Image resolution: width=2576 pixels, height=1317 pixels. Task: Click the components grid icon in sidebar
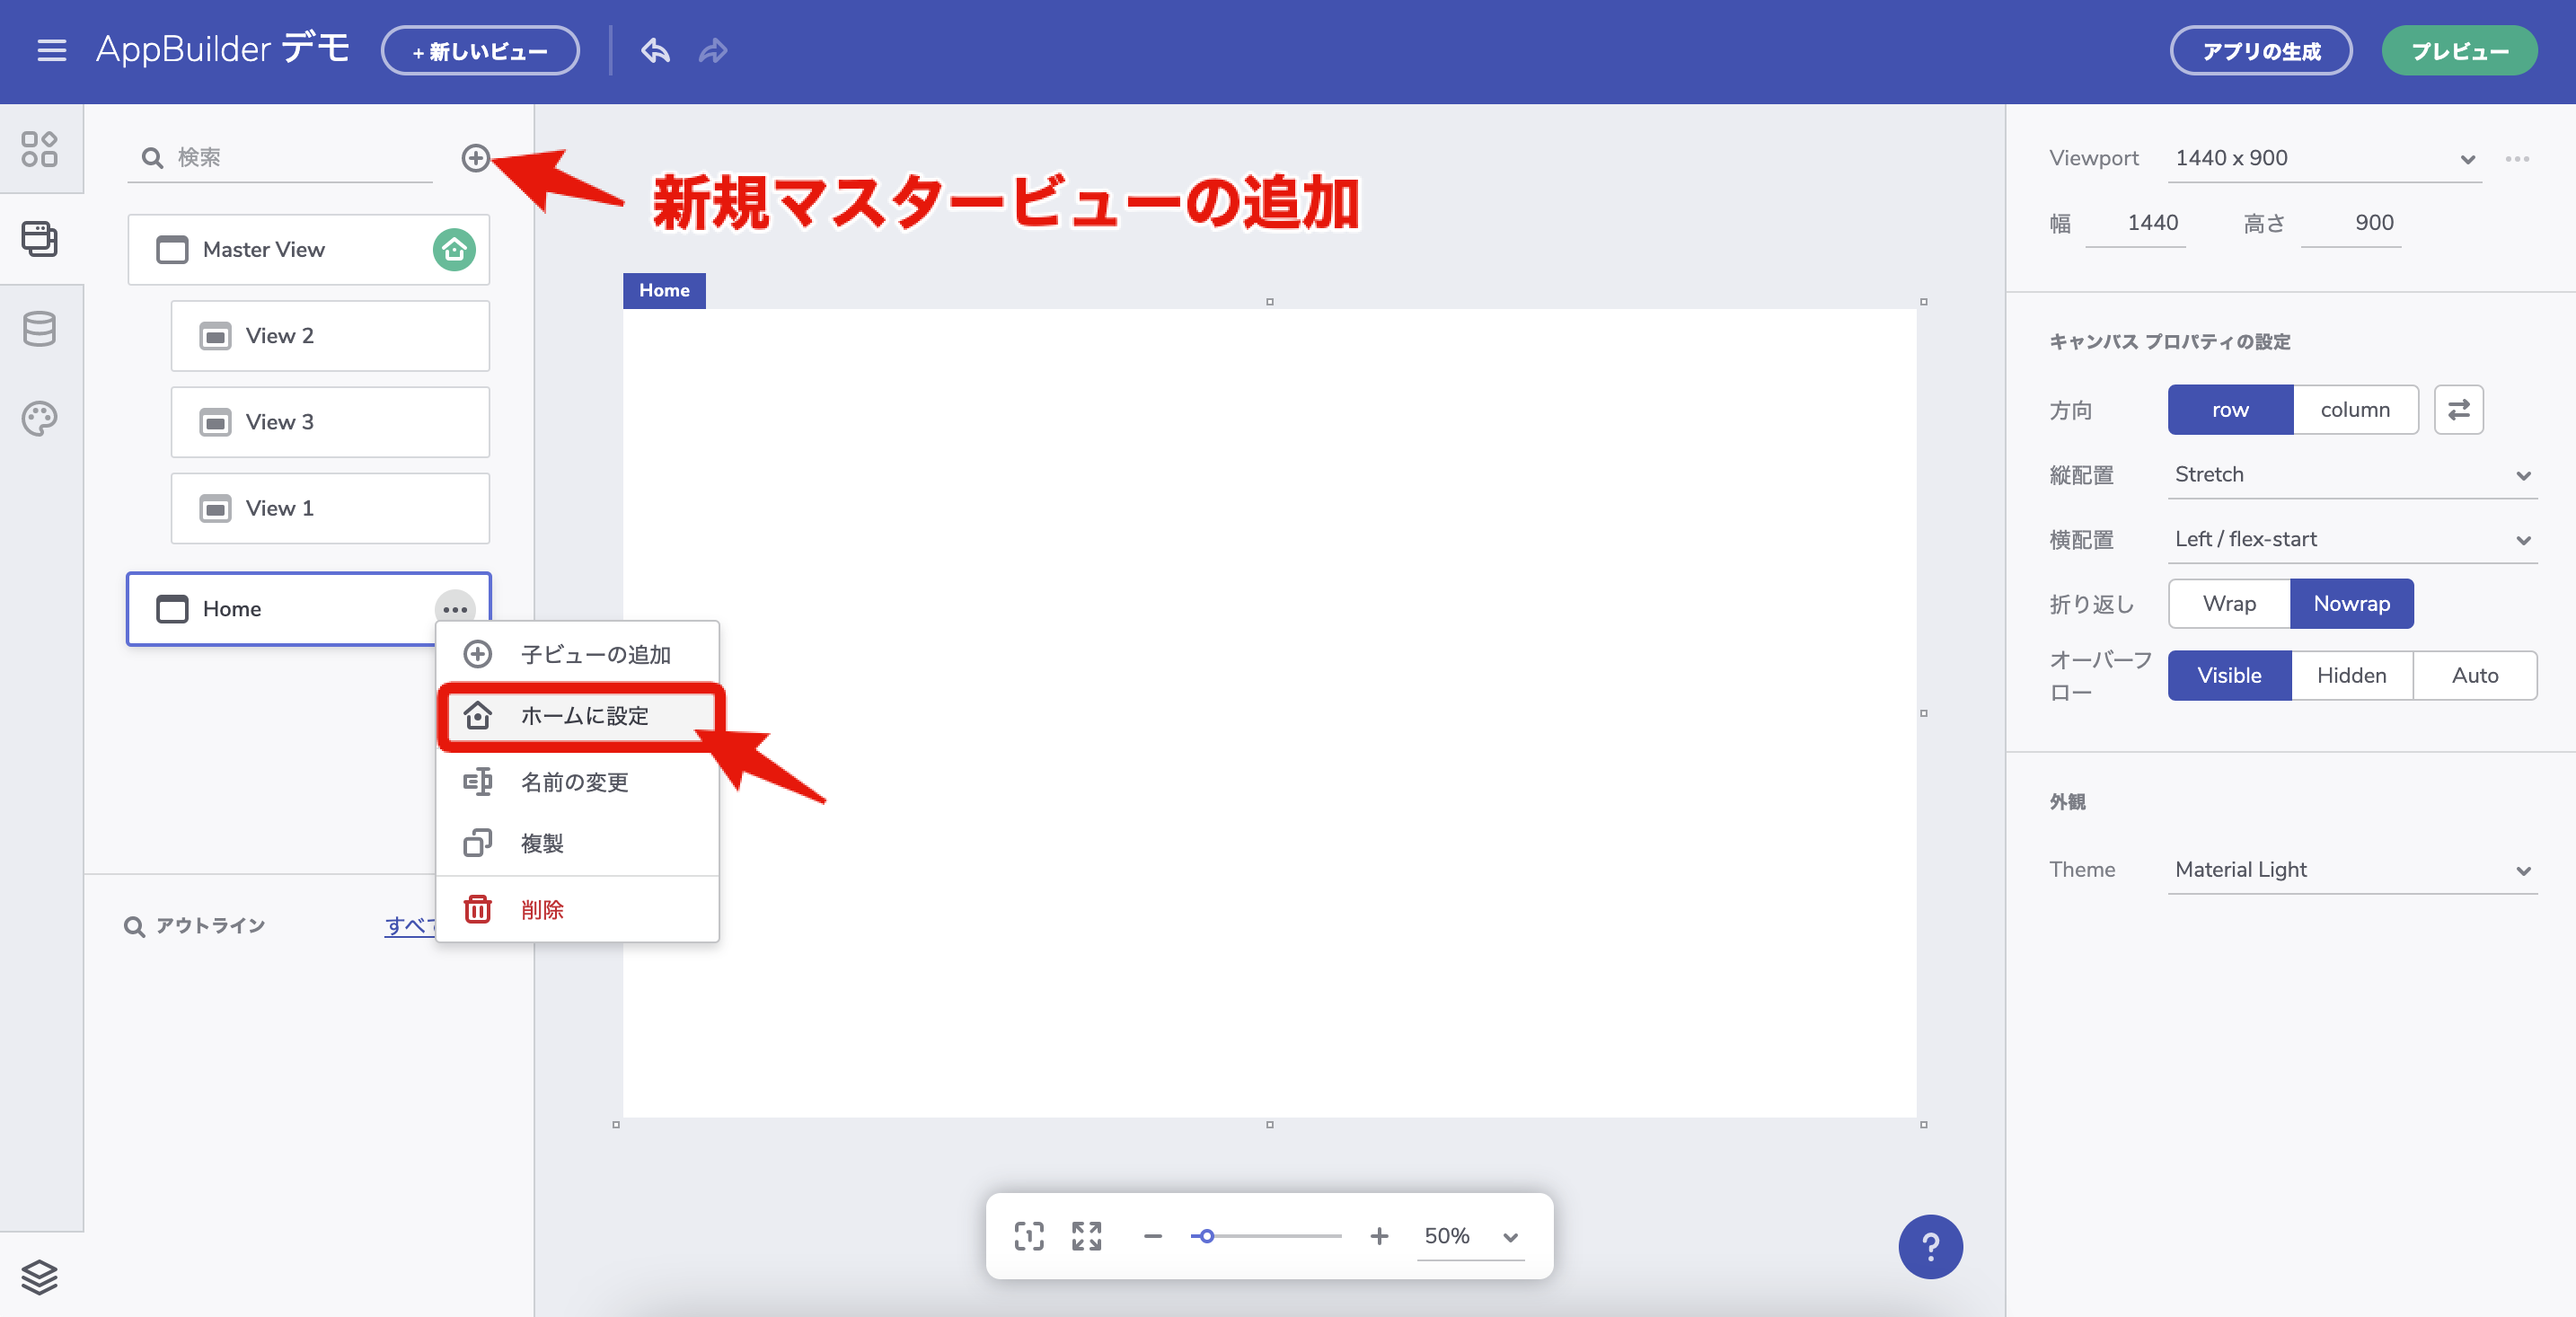point(41,149)
